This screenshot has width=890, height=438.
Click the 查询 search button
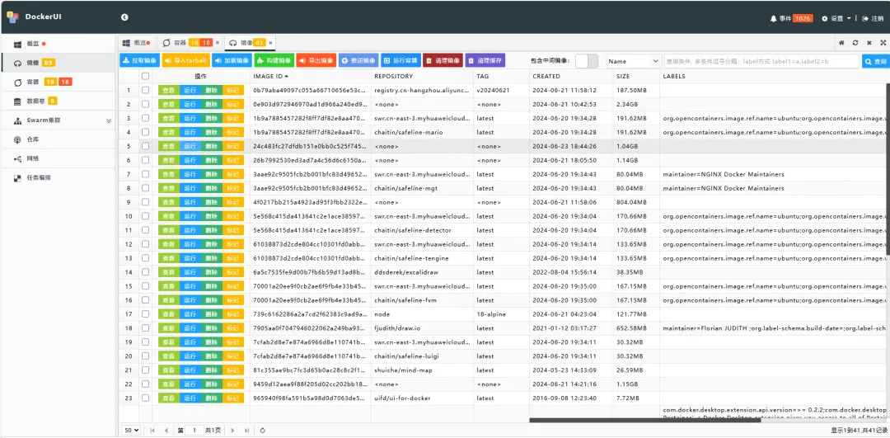[875, 61]
